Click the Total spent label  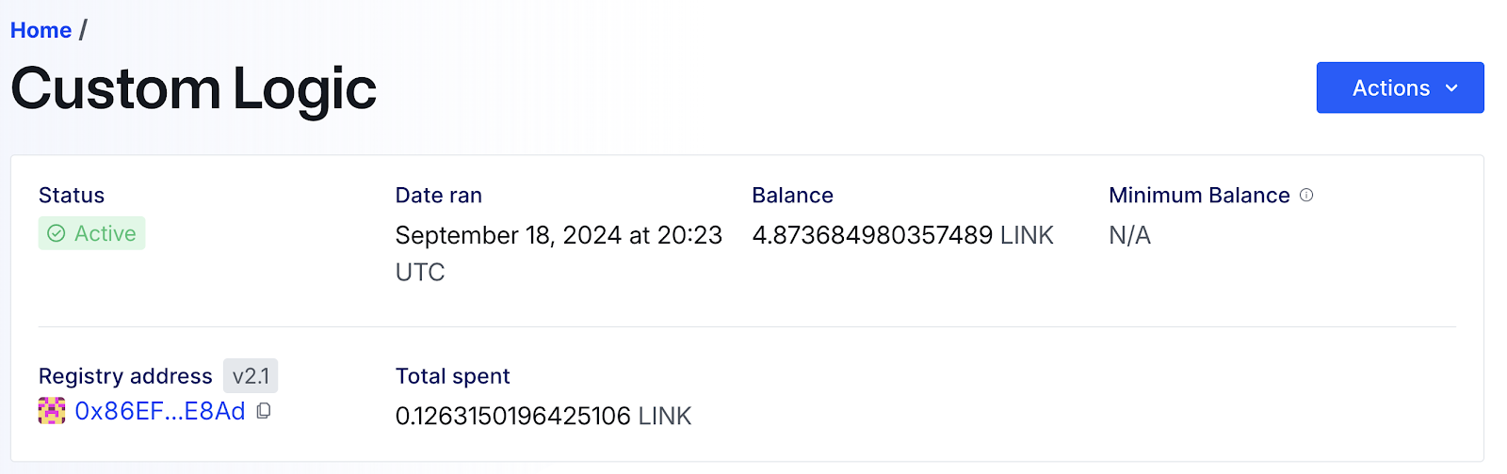(x=452, y=376)
